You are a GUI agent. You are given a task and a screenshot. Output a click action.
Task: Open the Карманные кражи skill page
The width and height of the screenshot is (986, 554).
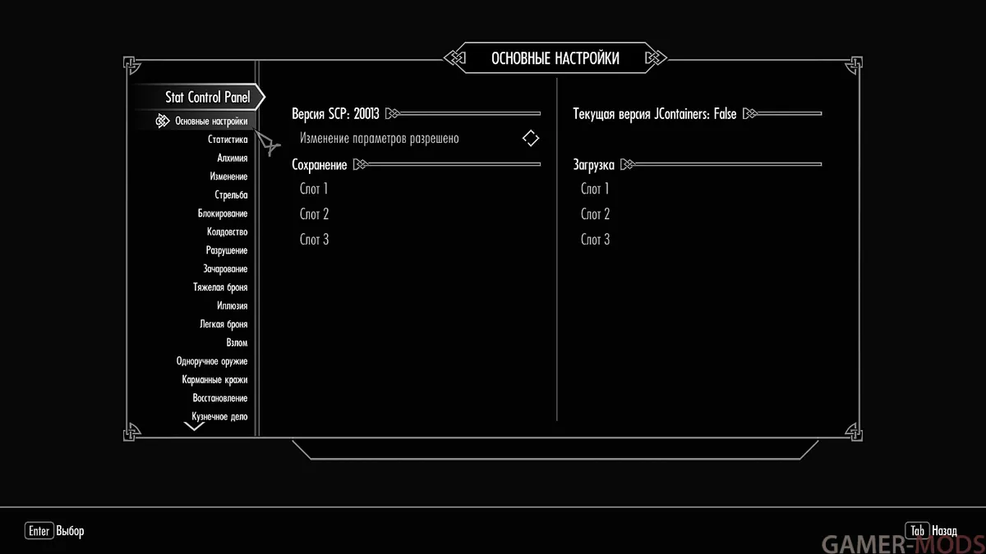[x=214, y=380]
